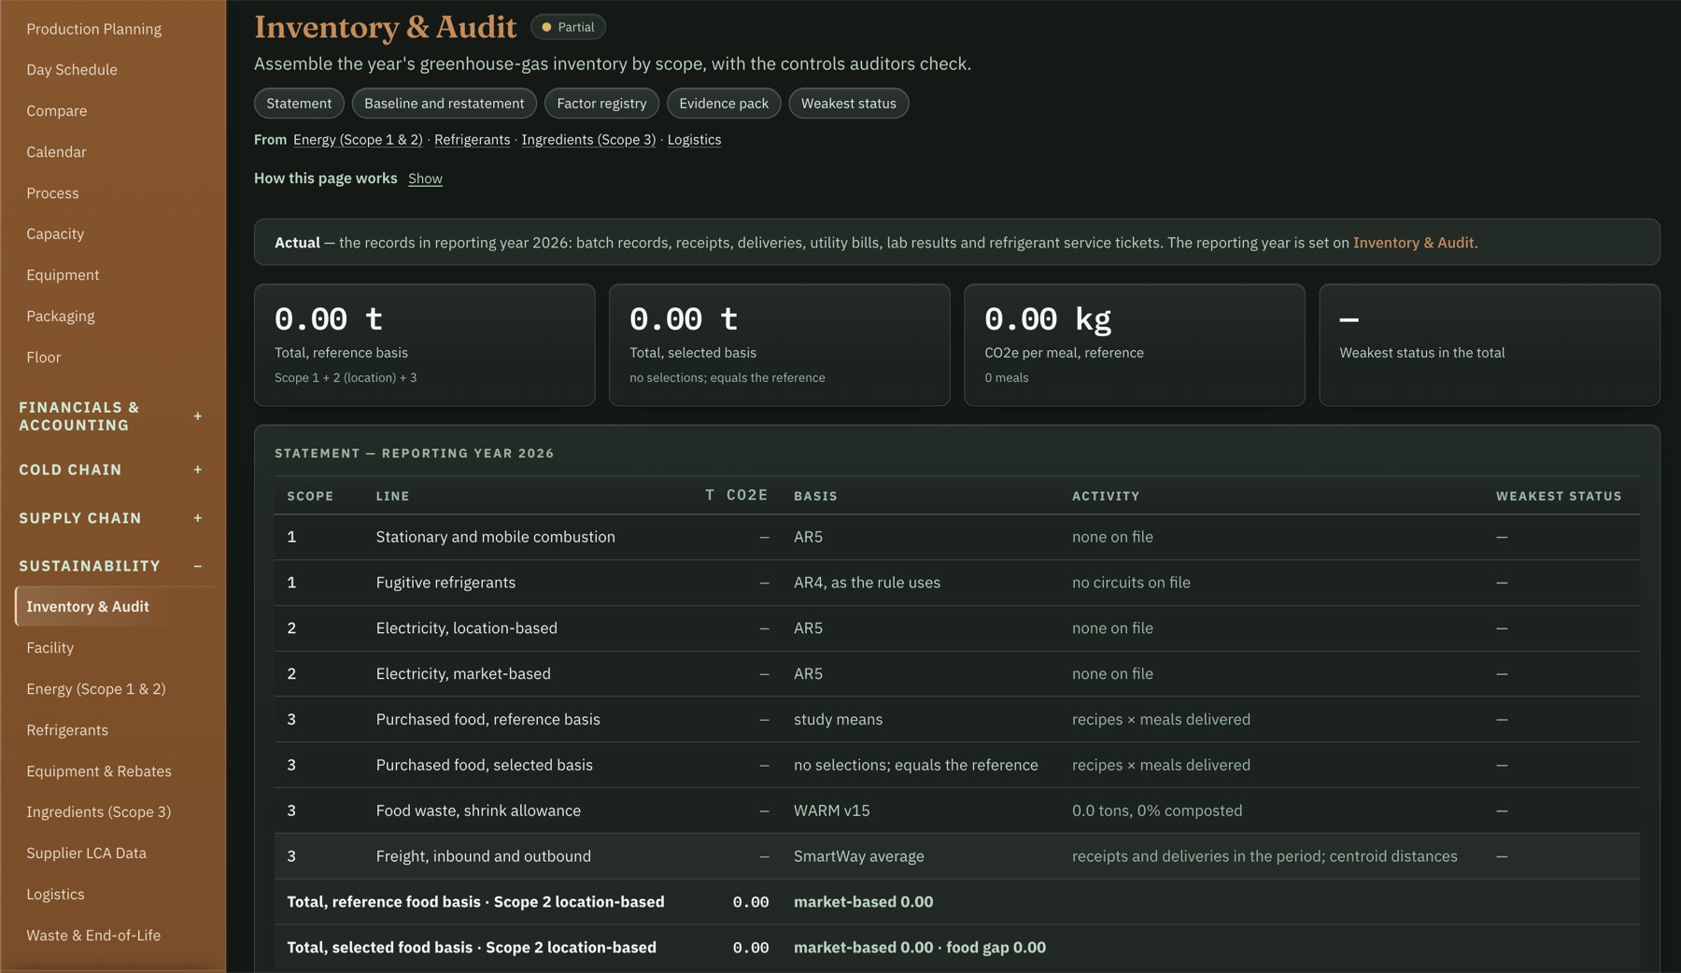Open the Logistics source link

(x=694, y=140)
